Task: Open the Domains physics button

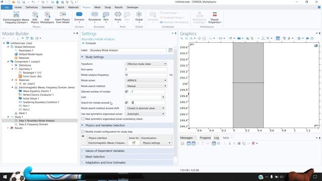Action: pyautogui.click(x=79, y=17)
